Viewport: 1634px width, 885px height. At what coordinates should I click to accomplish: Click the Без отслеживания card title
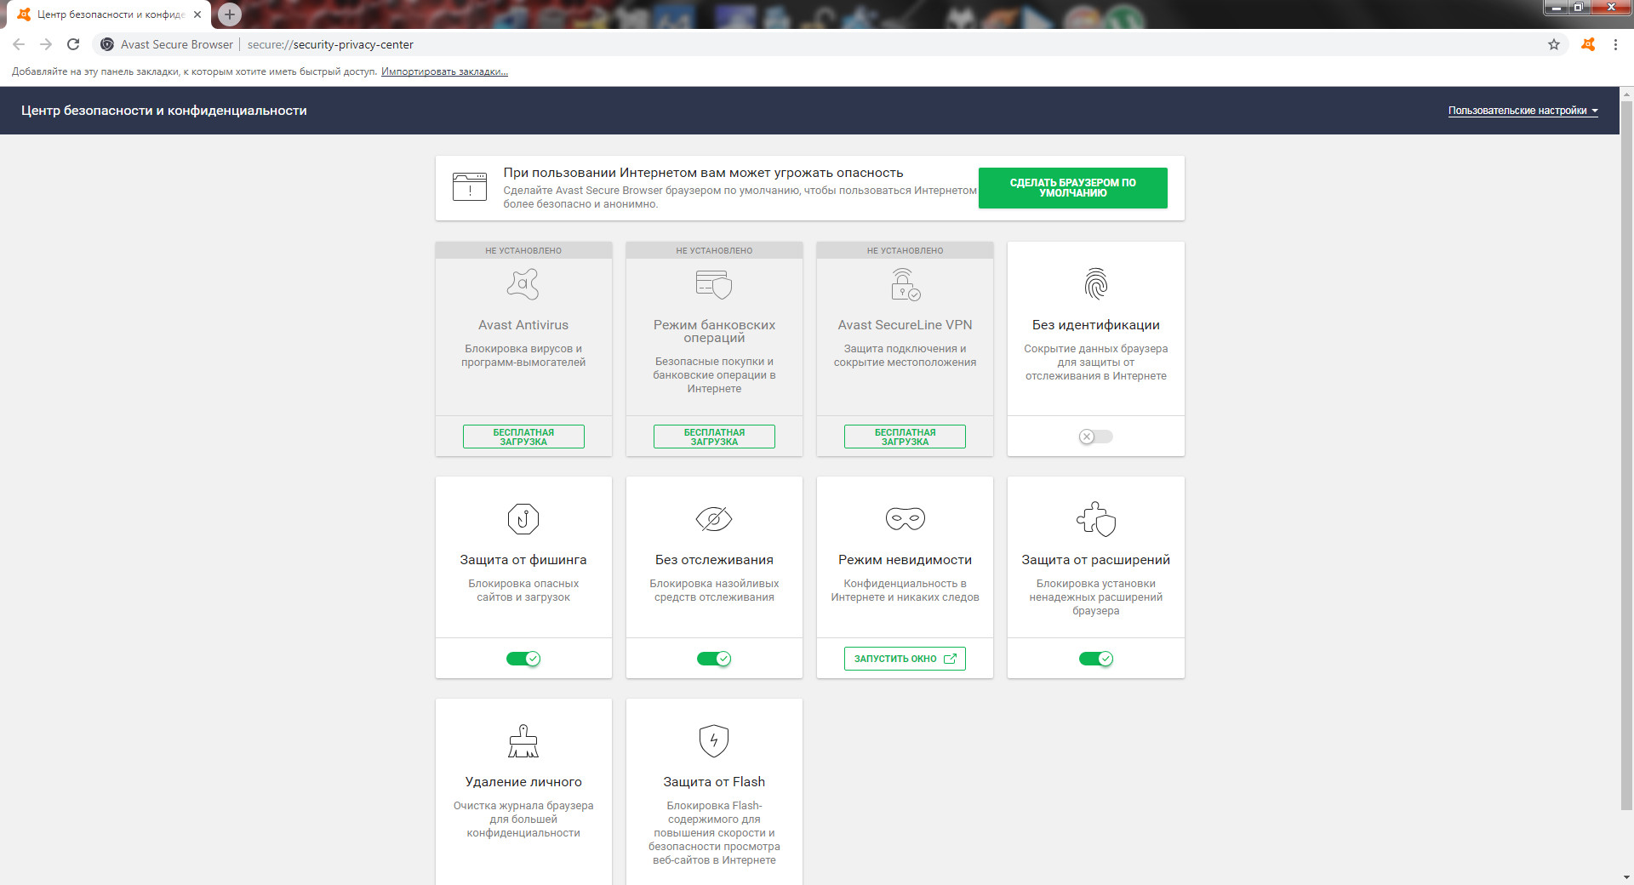[714, 560]
